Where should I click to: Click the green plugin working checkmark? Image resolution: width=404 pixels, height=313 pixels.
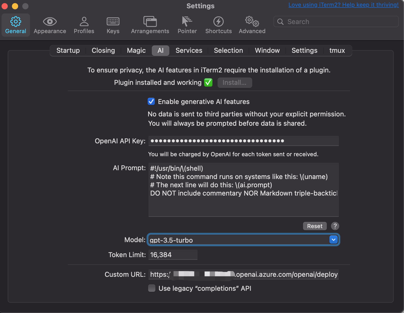tap(208, 83)
